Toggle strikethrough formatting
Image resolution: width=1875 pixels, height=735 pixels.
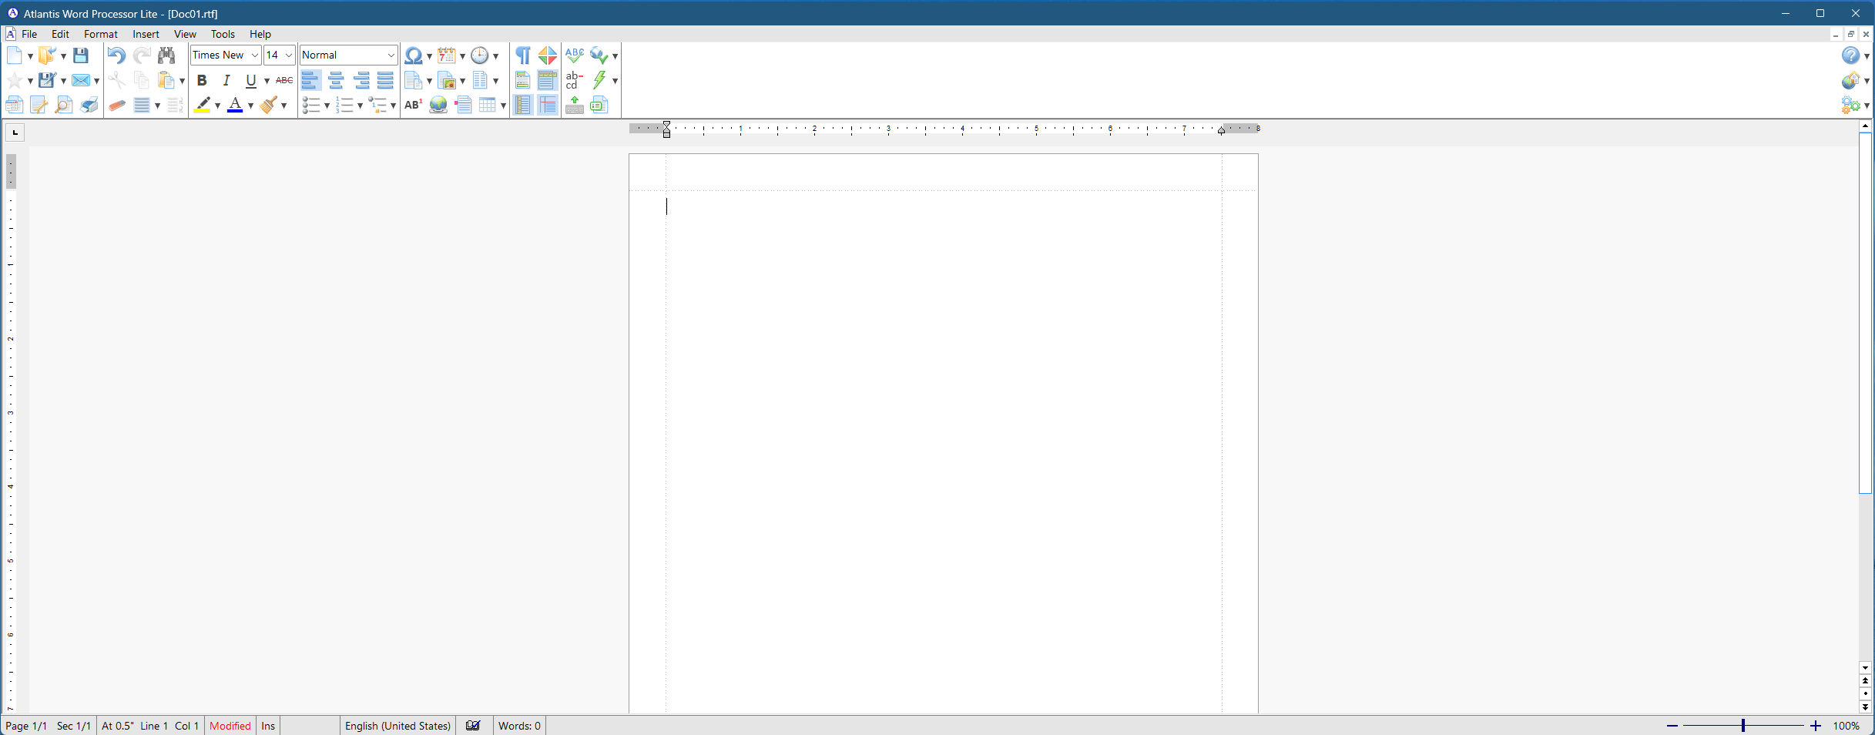[284, 80]
